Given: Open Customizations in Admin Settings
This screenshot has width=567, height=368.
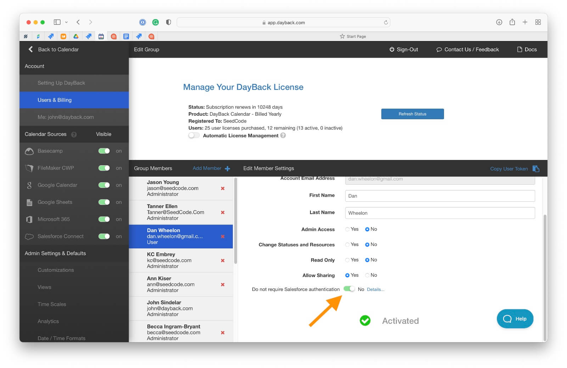Looking at the screenshot, I should (74, 270).
